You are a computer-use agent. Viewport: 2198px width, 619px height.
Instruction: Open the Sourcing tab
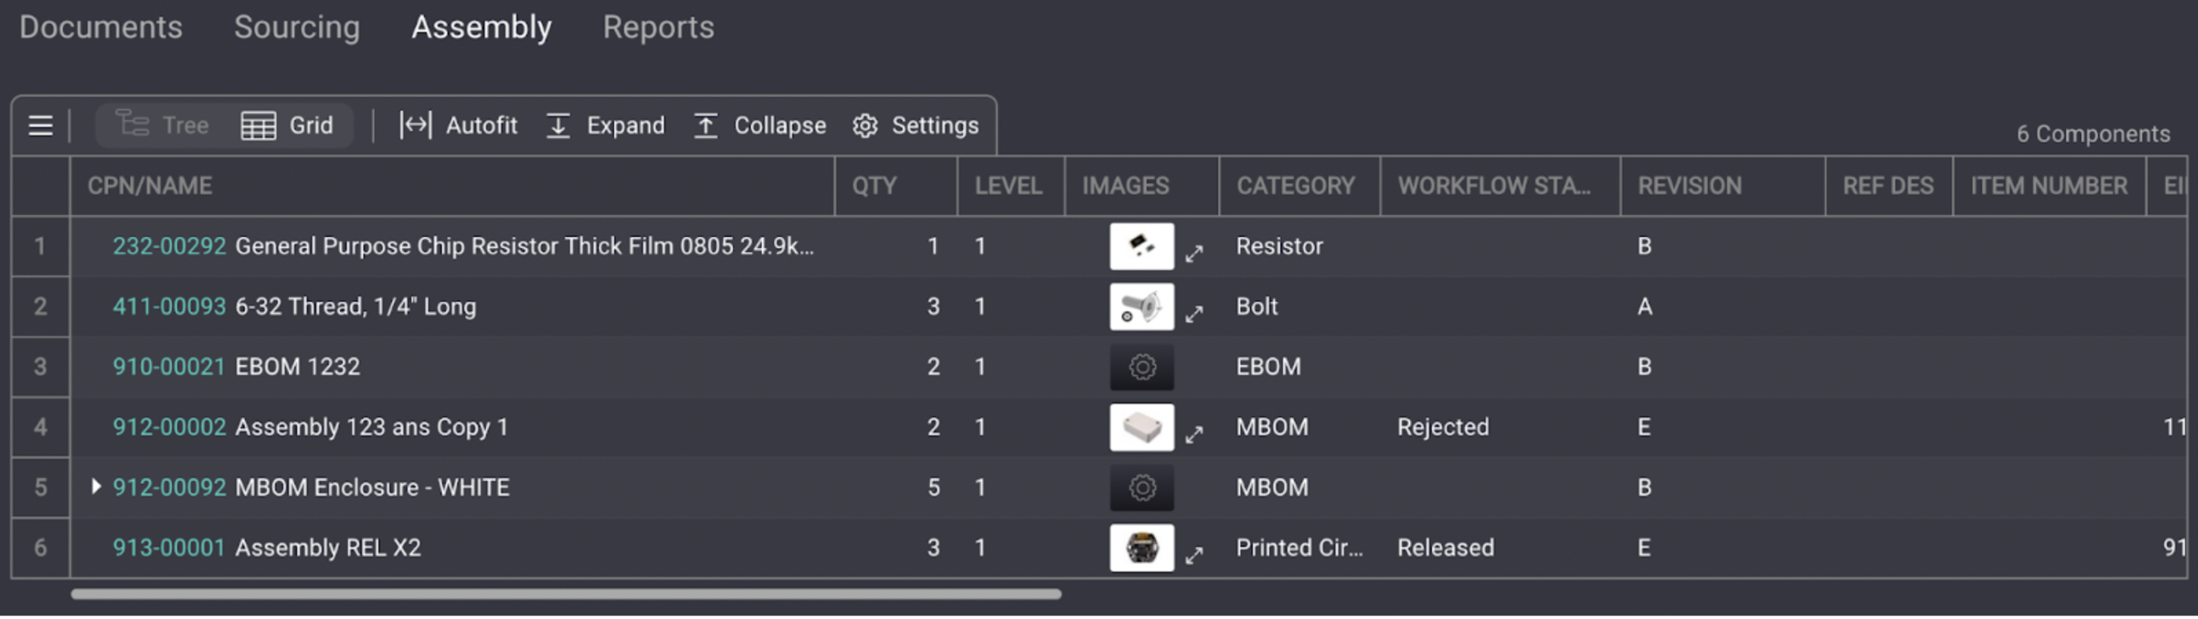pyautogui.click(x=297, y=27)
